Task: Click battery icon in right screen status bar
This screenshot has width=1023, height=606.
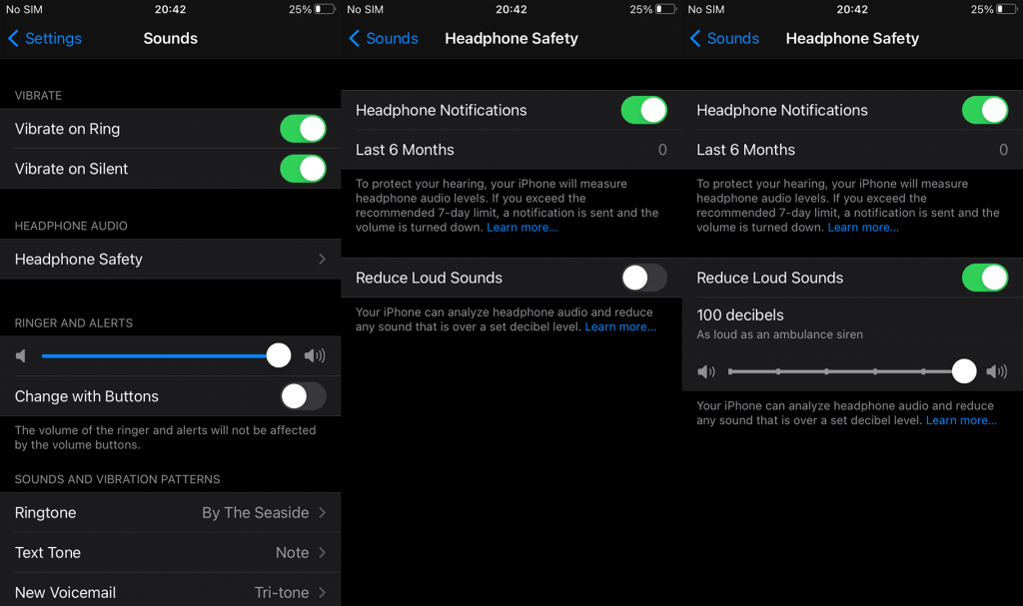Action: point(1007,9)
